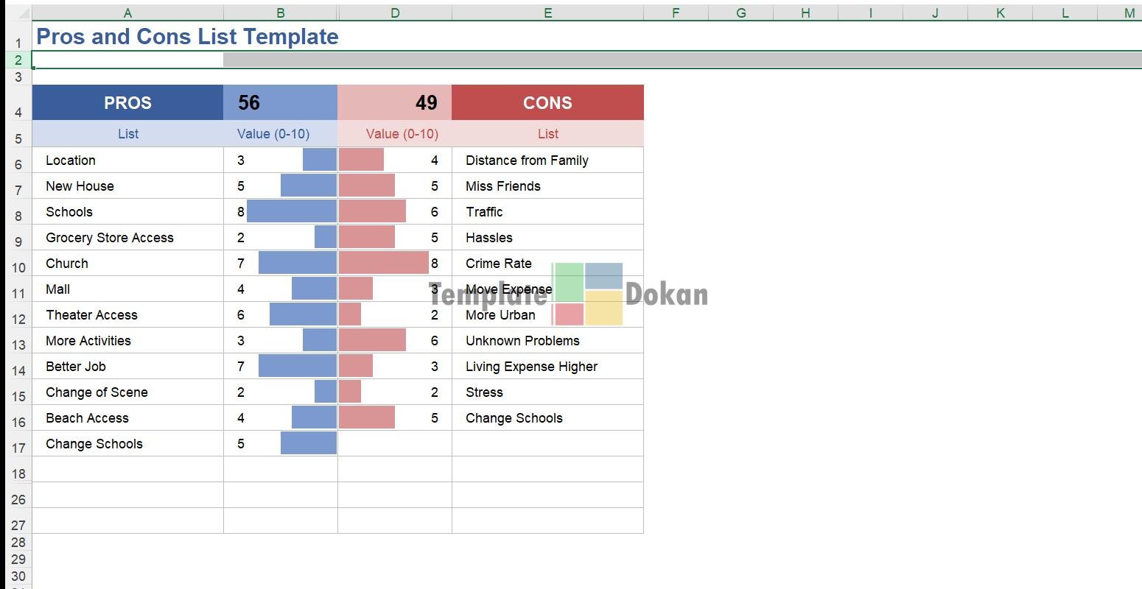Select row 10 header
Screen dimensions: 1142x589
18,267
